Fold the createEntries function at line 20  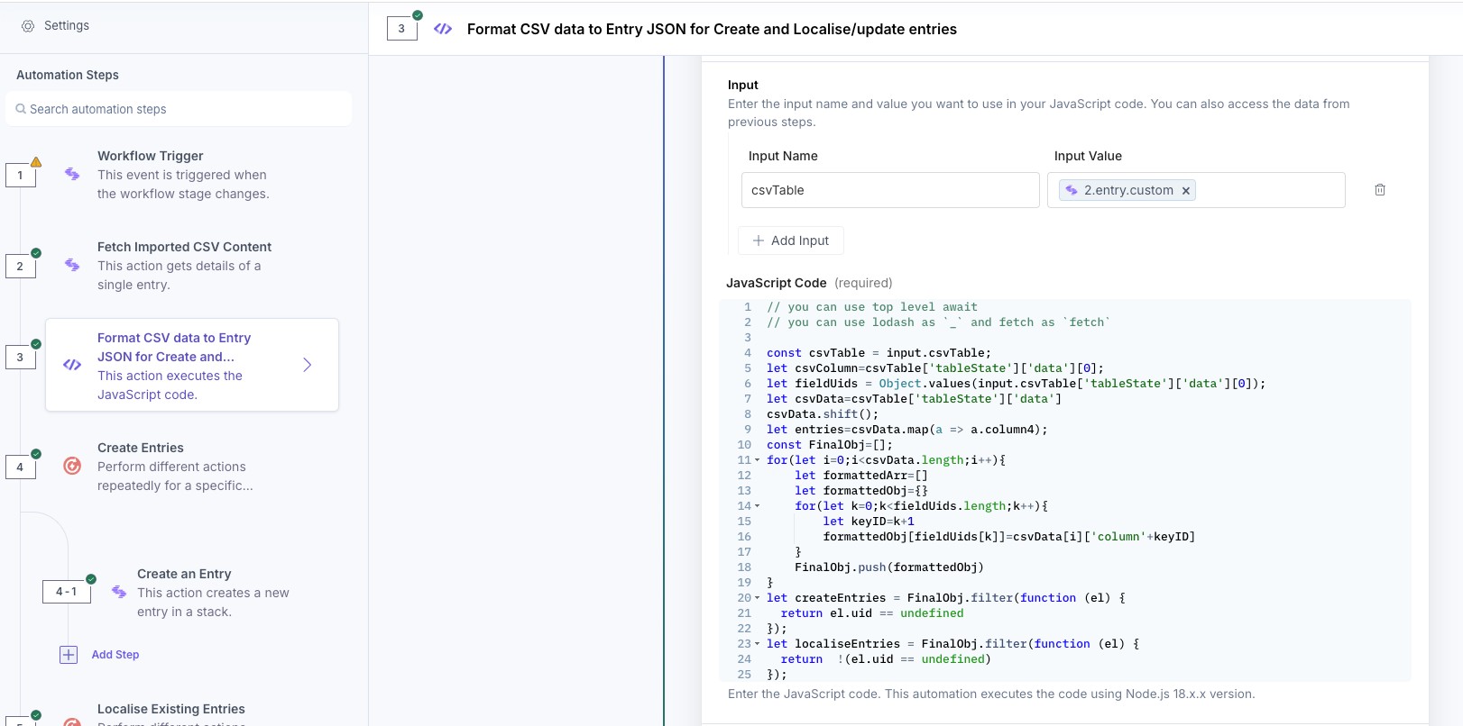coord(757,598)
